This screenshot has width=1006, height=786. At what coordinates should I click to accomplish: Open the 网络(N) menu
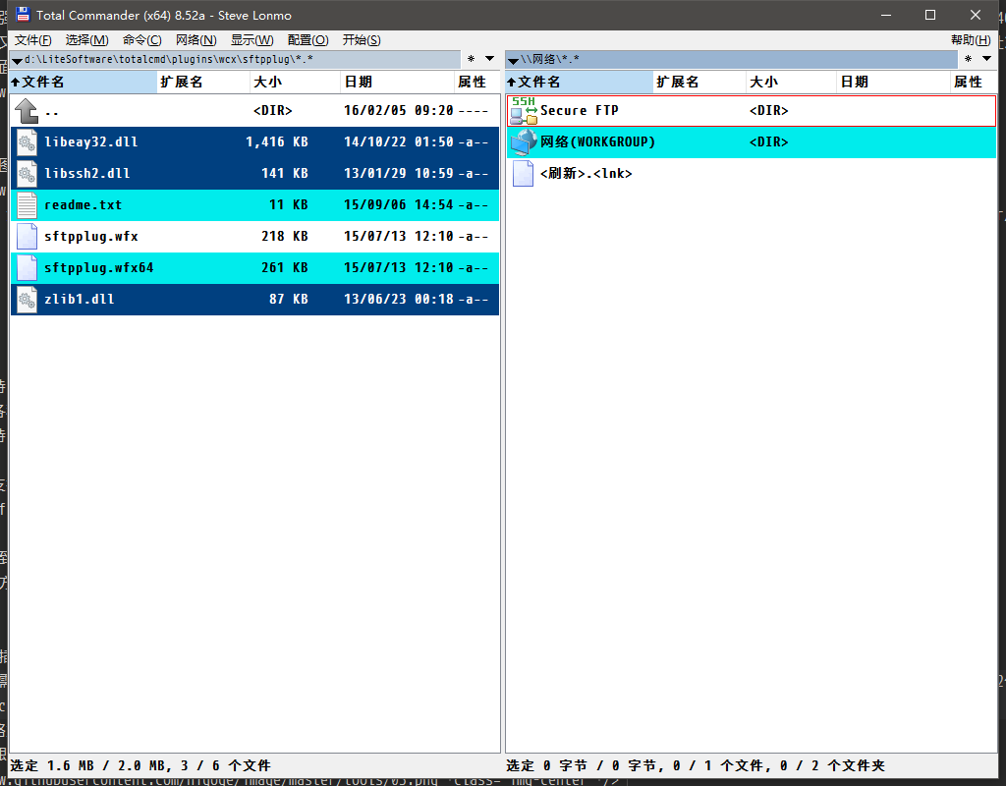click(196, 39)
